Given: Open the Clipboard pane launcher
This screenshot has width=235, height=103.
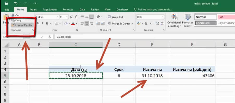Looking at the screenshot, I should point(33,30).
